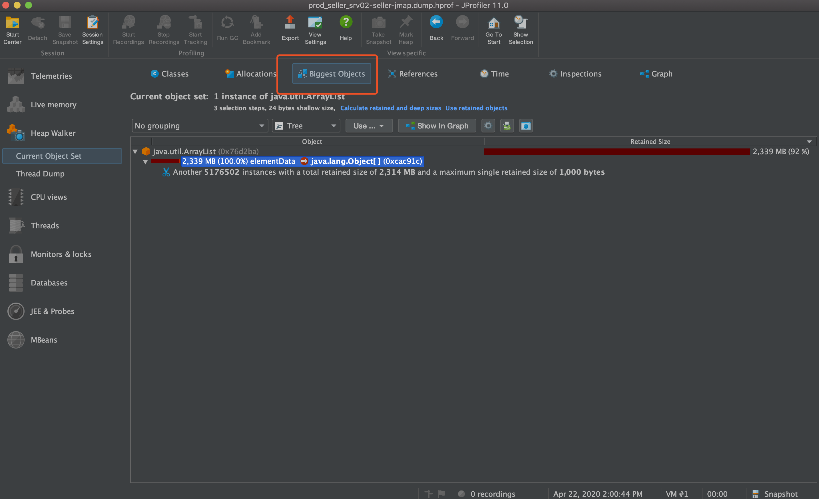Viewport: 819px width, 499px height.
Task: Click the Show In Graph button
Action: [x=437, y=126]
